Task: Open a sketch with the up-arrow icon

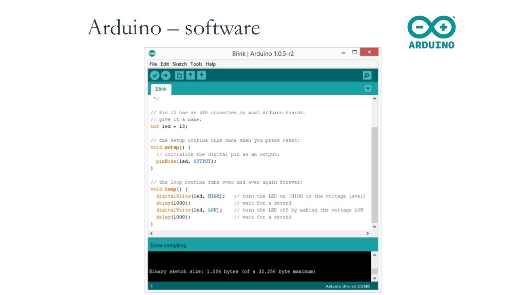Action: [x=191, y=75]
